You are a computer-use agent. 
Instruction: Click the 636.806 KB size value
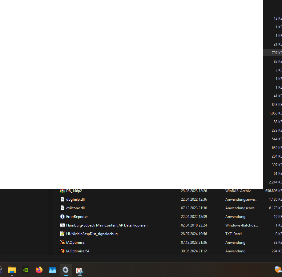[274, 191]
